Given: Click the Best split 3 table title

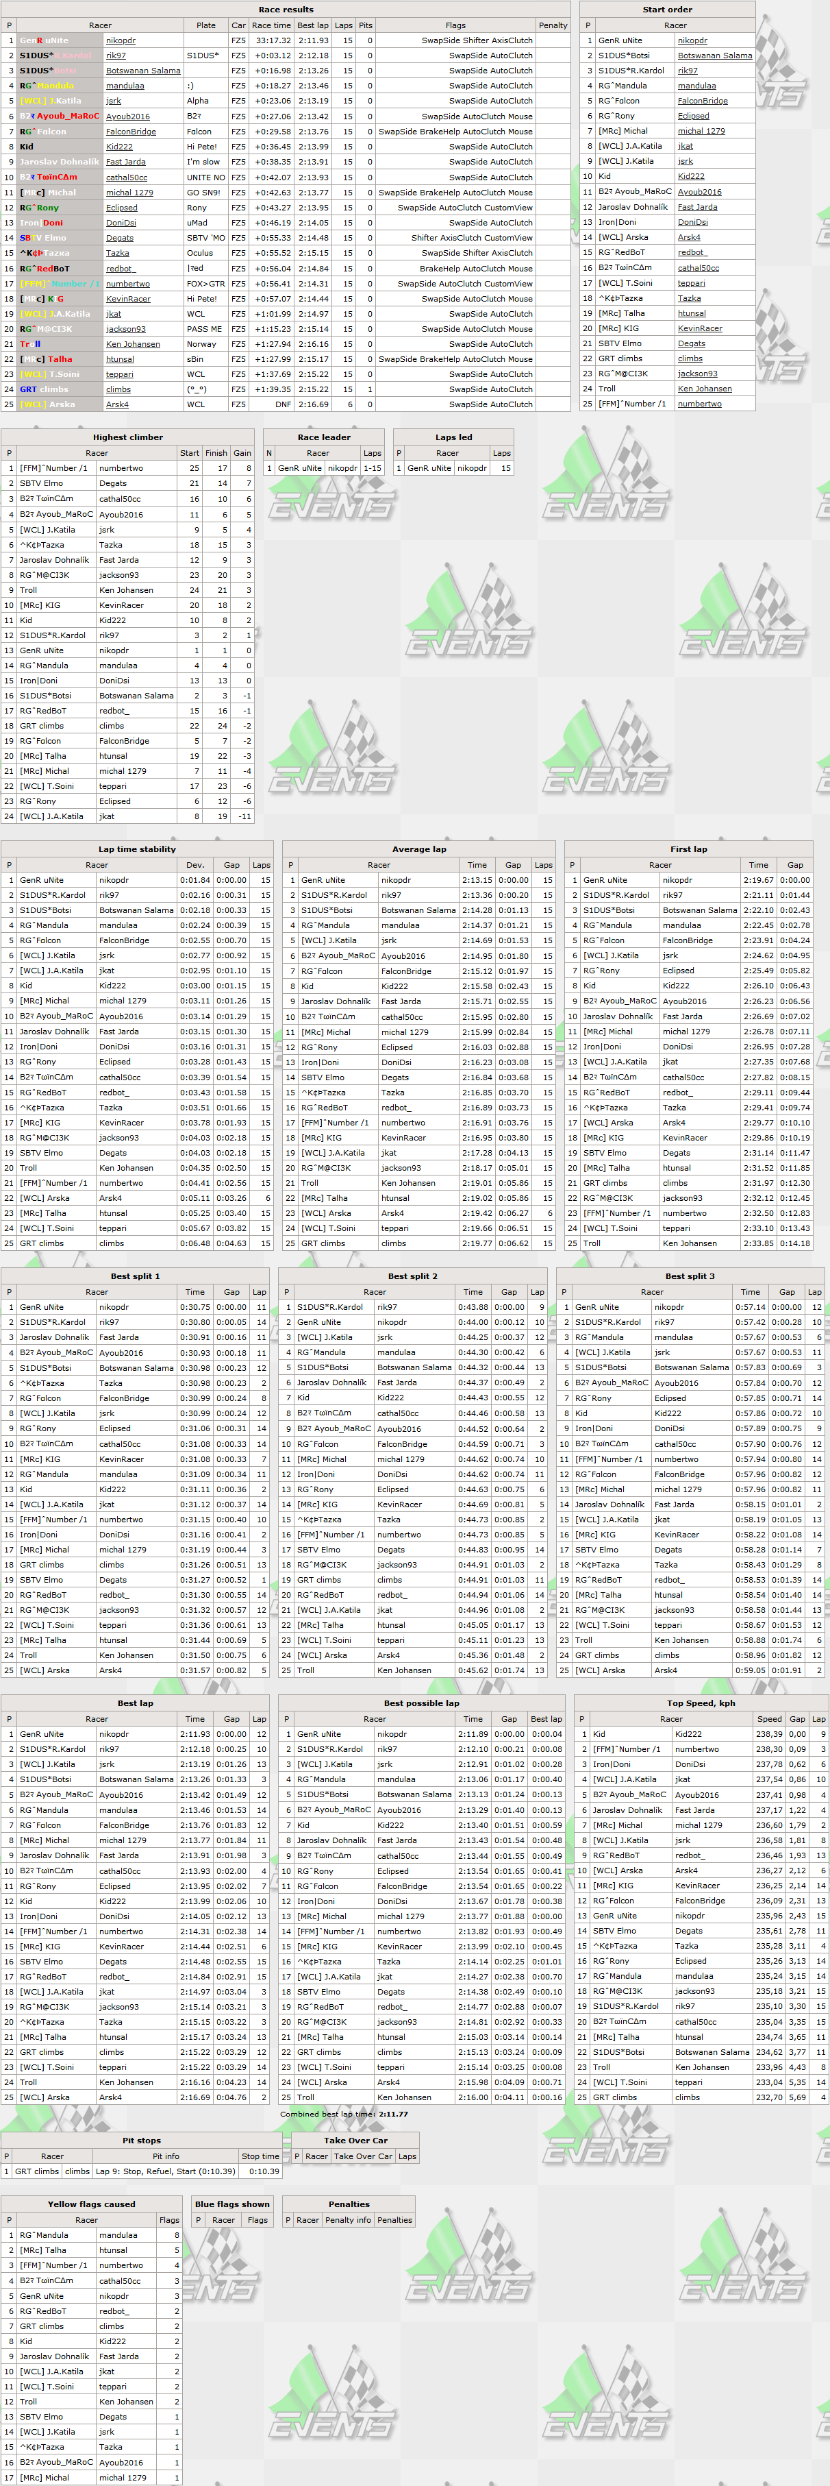Looking at the screenshot, I should 690,1276.
